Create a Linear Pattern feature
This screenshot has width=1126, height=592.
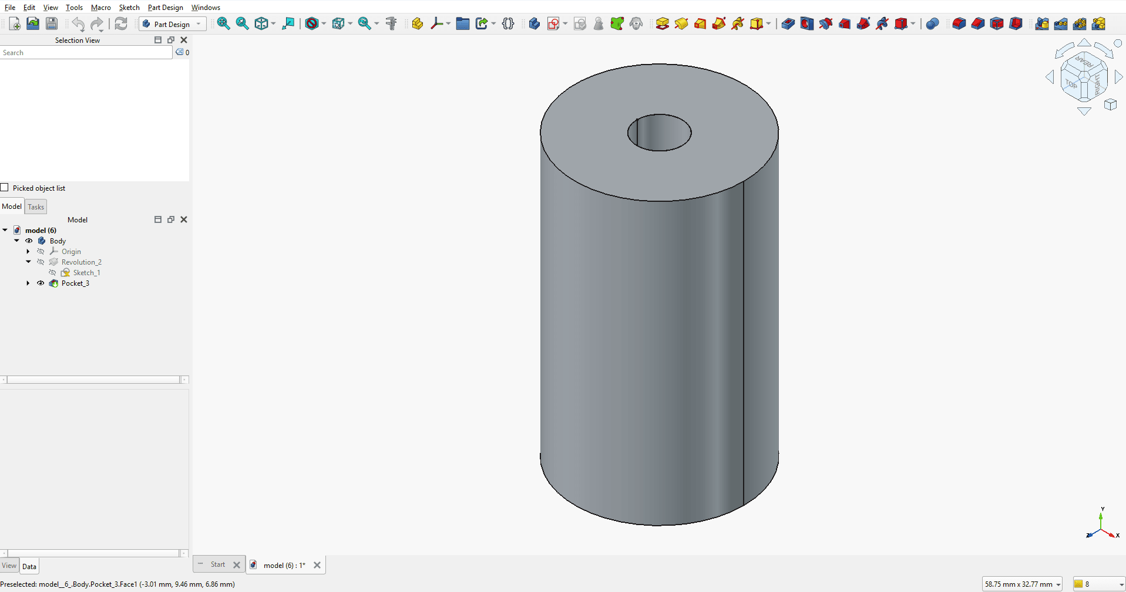[1061, 23]
